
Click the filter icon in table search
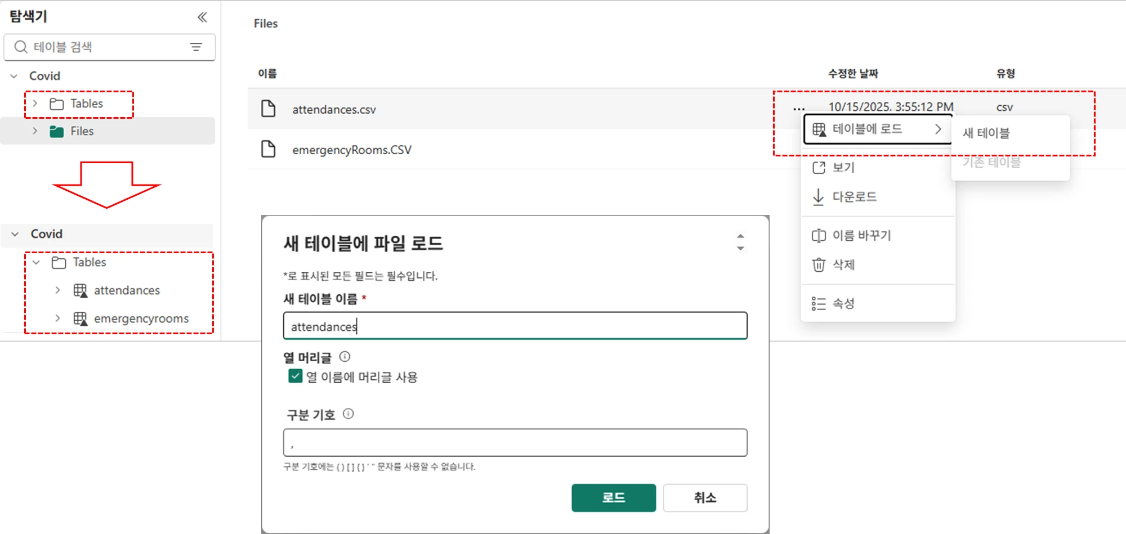(196, 47)
